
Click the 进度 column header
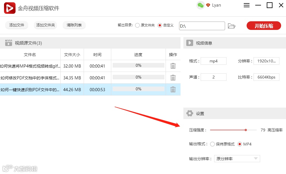[x=138, y=55]
